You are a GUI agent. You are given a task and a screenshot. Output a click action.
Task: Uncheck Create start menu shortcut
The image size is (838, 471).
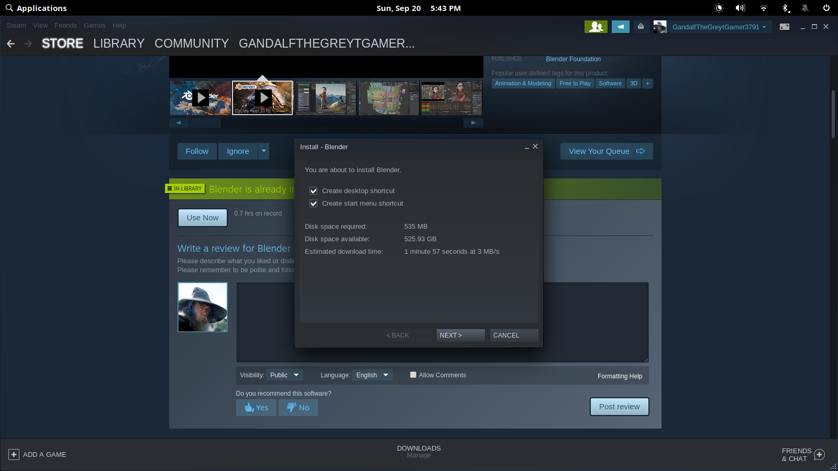pos(314,204)
